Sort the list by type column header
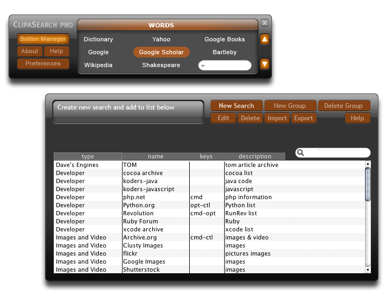Image resolution: width=387 pixels, height=306 pixels. (x=88, y=156)
